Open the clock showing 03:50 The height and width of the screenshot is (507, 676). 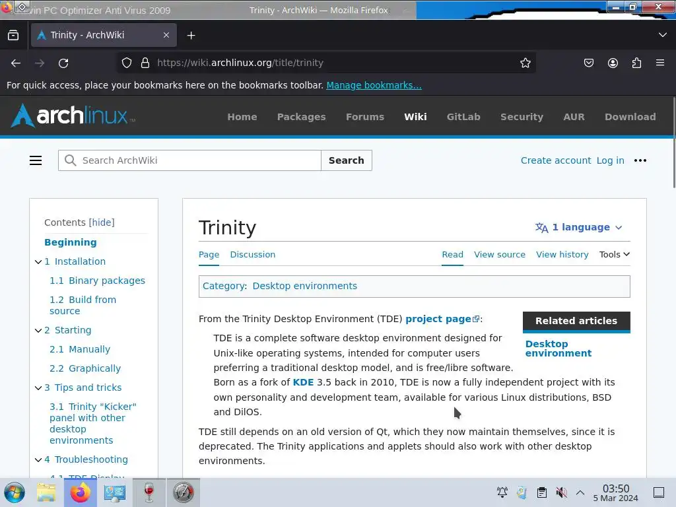click(616, 492)
